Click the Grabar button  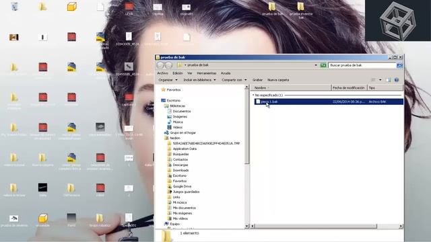point(257,80)
